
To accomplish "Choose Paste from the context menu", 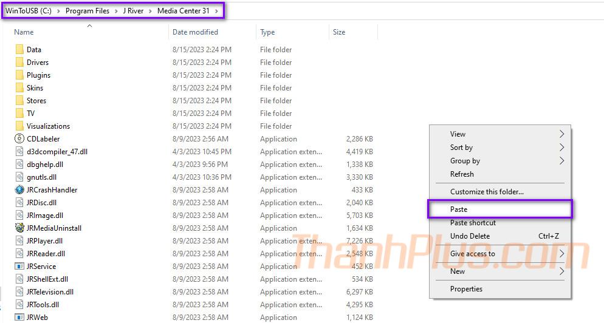I will click(459, 209).
